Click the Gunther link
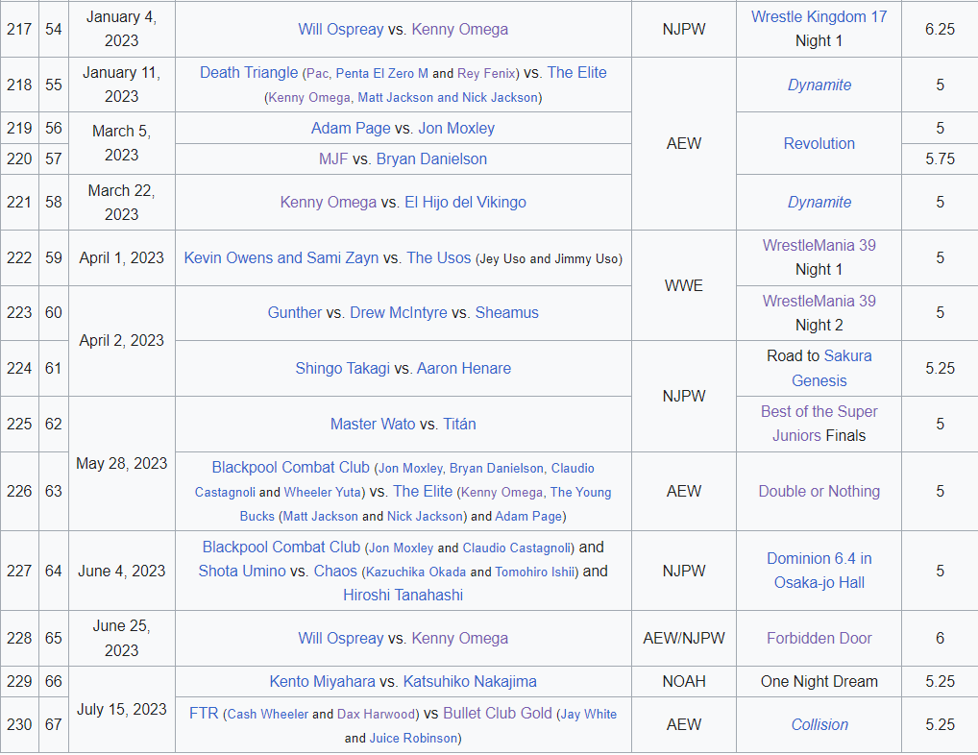The image size is (978, 755). (x=294, y=312)
